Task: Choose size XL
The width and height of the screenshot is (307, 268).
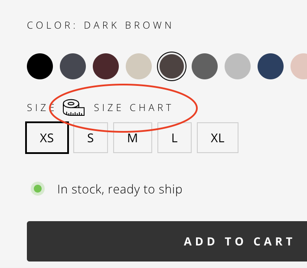Action: [x=217, y=138]
